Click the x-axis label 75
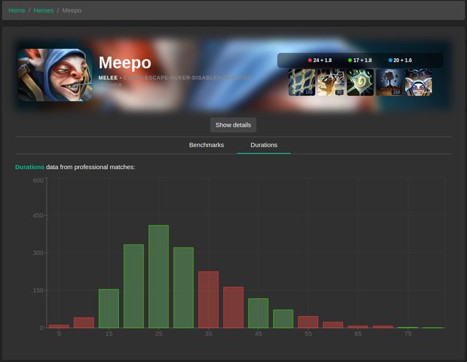Image resolution: width=467 pixels, height=362 pixels. pos(408,334)
